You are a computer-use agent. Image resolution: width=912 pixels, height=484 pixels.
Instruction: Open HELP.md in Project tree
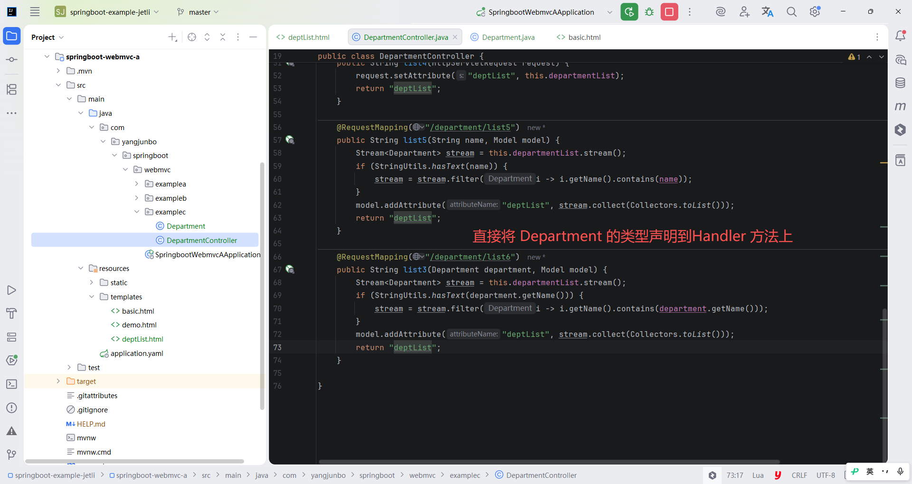[91, 424]
